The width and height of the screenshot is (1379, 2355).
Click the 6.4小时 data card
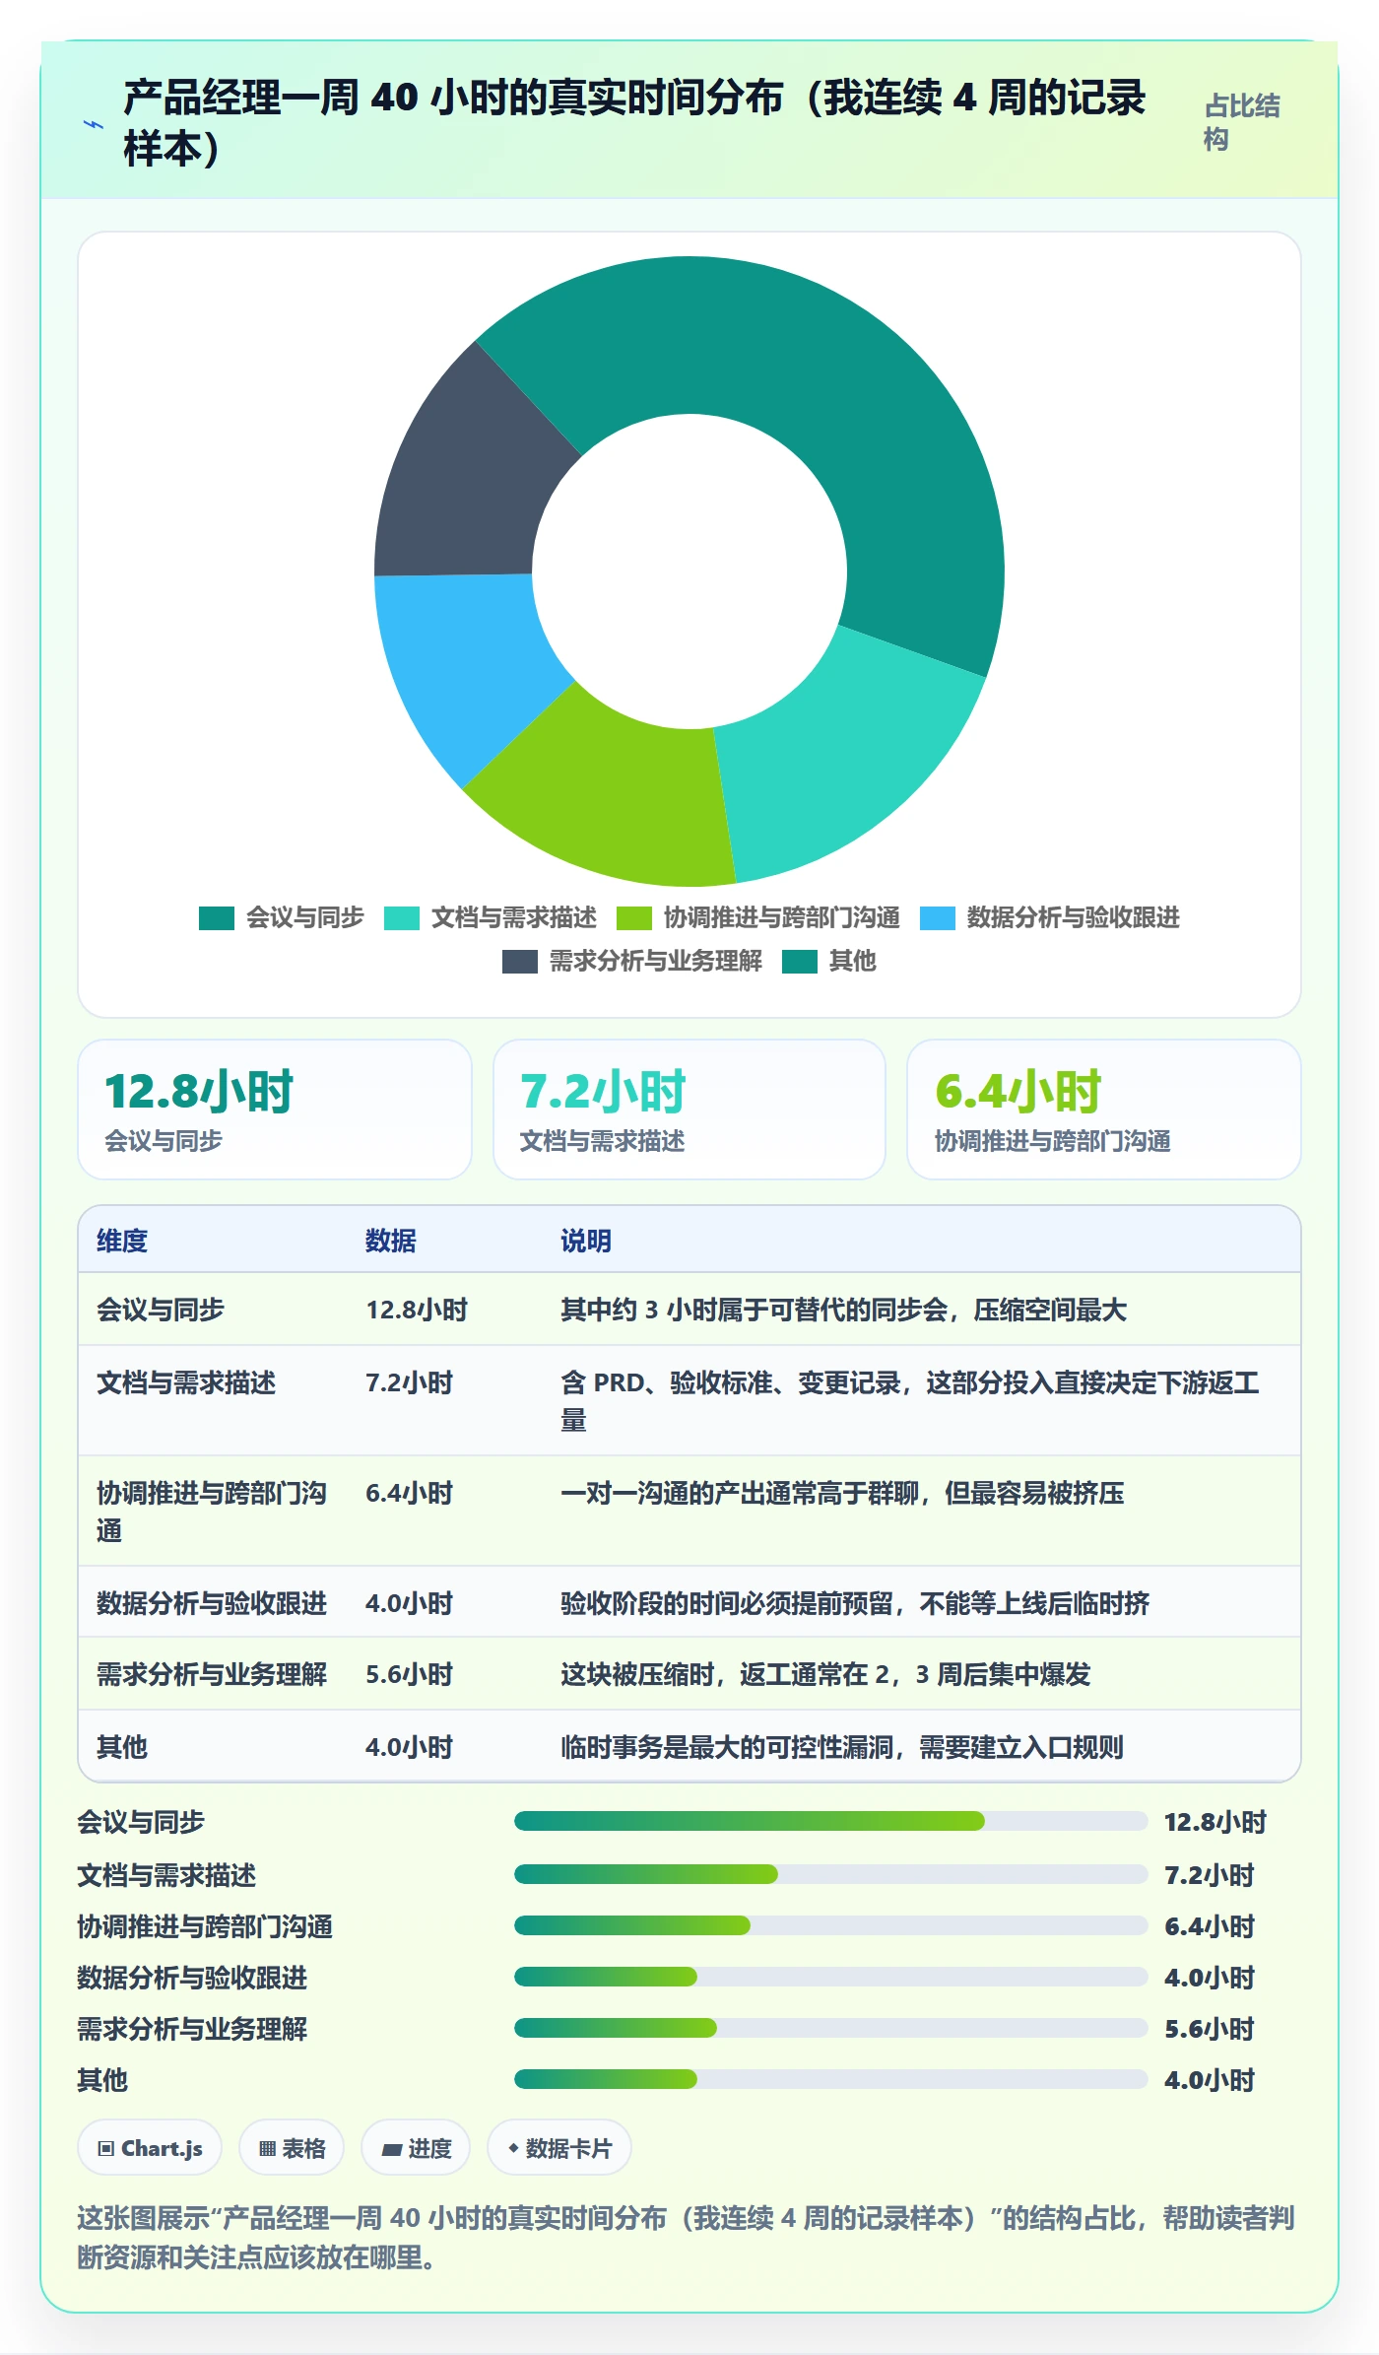click(1104, 1110)
